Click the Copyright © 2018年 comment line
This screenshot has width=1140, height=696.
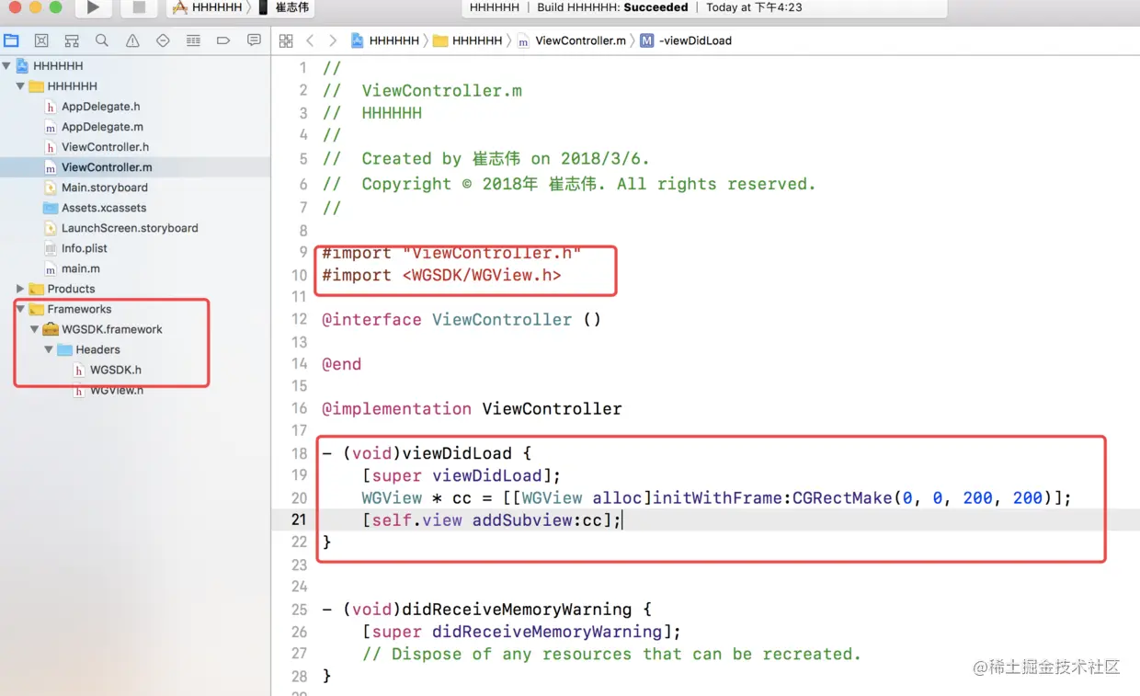pos(569,184)
